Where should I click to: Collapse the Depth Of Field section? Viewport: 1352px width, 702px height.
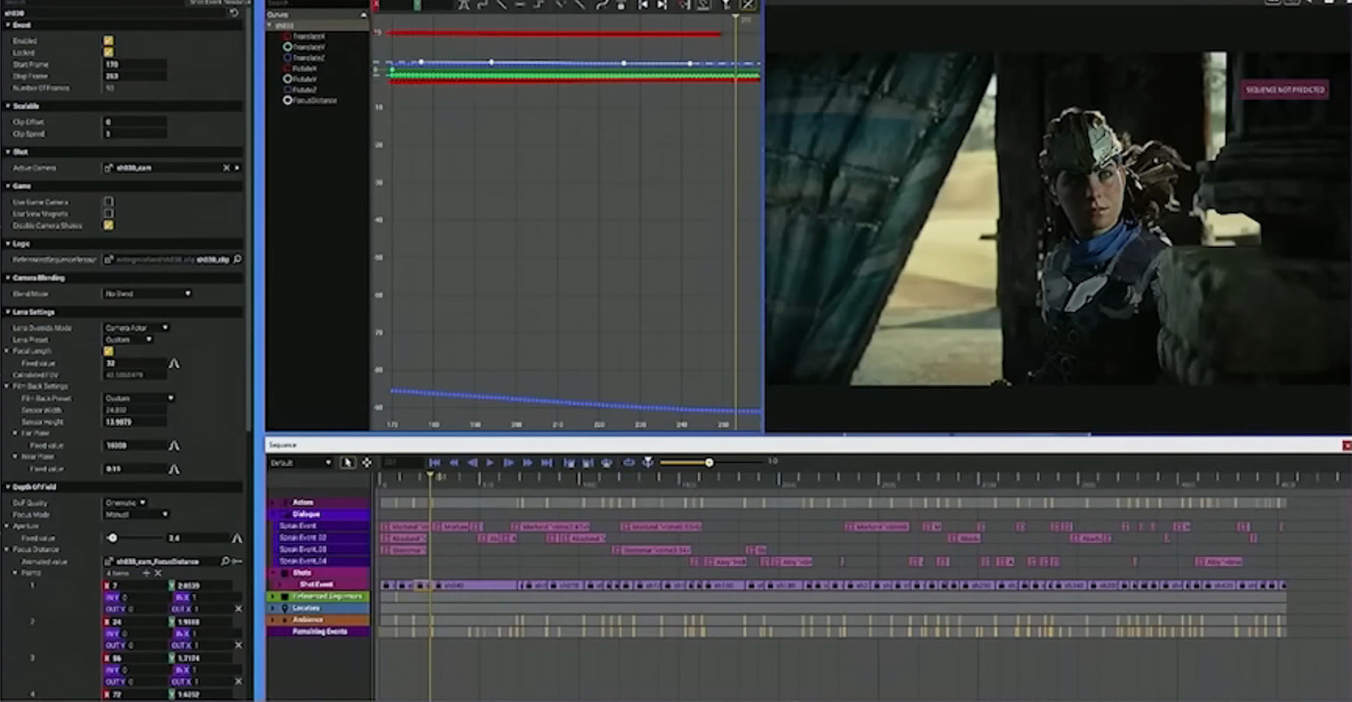point(9,487)
